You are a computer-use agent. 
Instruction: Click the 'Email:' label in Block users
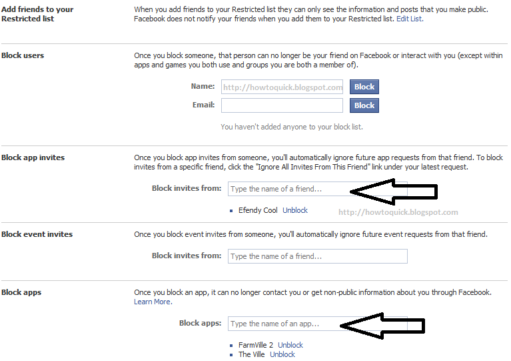pyautogui.click(x=203, y=105)
